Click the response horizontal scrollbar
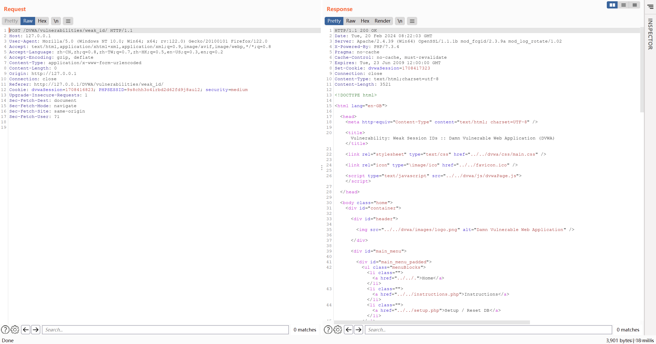656x344 pixels. point(432,322)
